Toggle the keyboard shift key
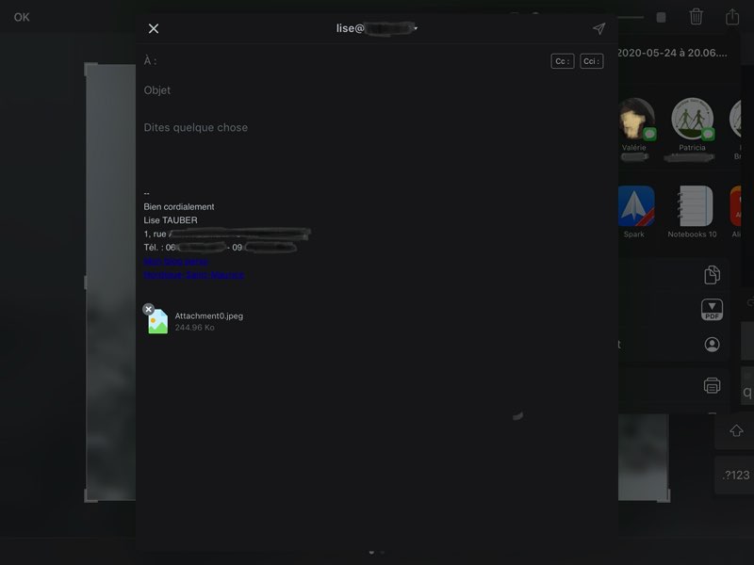The height and width of the screenshot is (565, 754). (x=736, y=430)
